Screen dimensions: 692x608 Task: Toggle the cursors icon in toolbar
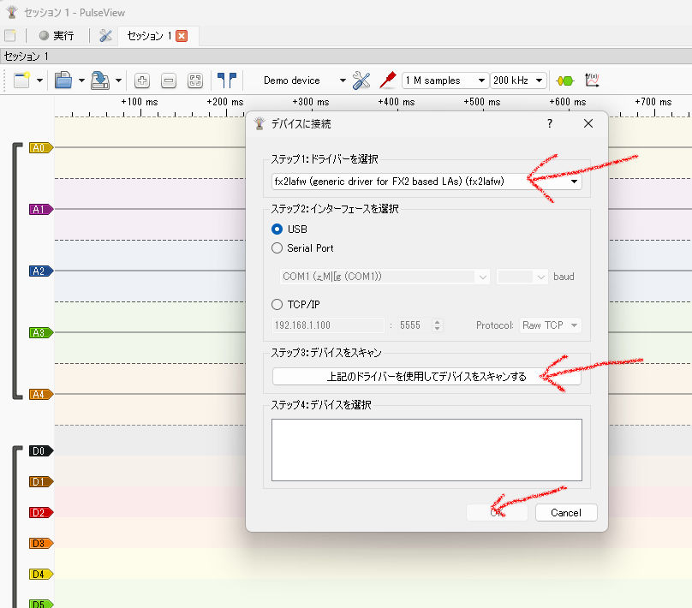click(x=226, y=80)
